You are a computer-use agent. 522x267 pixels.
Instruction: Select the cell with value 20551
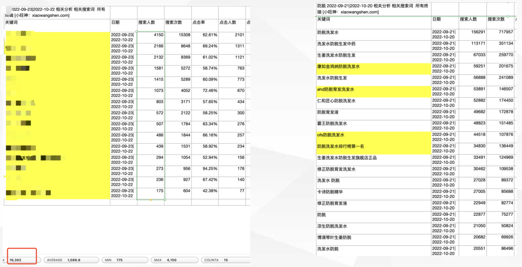pyautogui.click(x=473, y=251)
